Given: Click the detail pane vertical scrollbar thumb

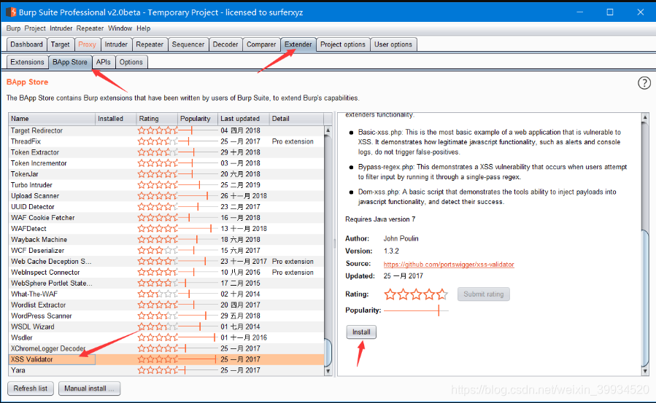Looking at the screenshot, I should tap(645, 297).
